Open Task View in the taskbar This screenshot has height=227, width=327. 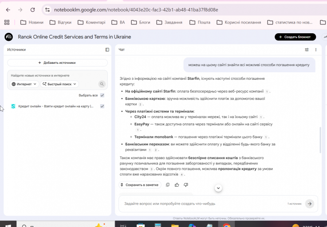(x=123, y=226)
